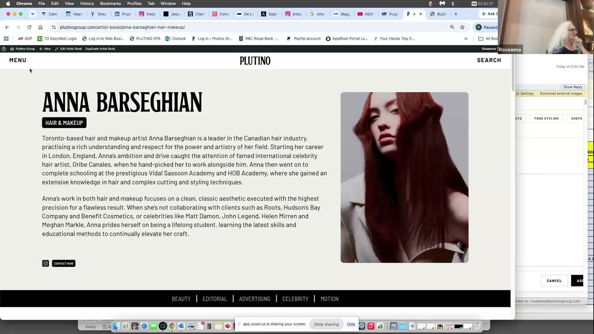Click the artist portrait photo

pyautogui.click(x=404, y=178)
